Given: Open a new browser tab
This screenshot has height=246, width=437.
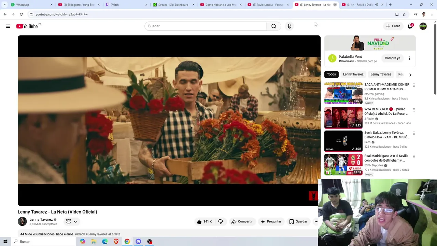Looking at the screenshot, I should click(x=390, y=5).
